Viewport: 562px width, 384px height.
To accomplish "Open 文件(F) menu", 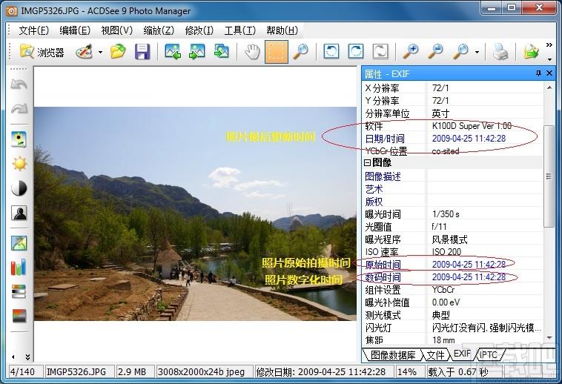I will (x=33, y=31).
